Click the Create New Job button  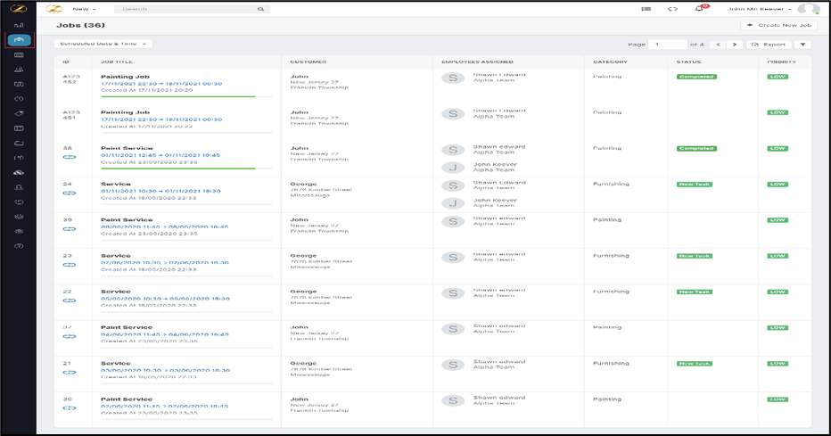tap(778, 25)
